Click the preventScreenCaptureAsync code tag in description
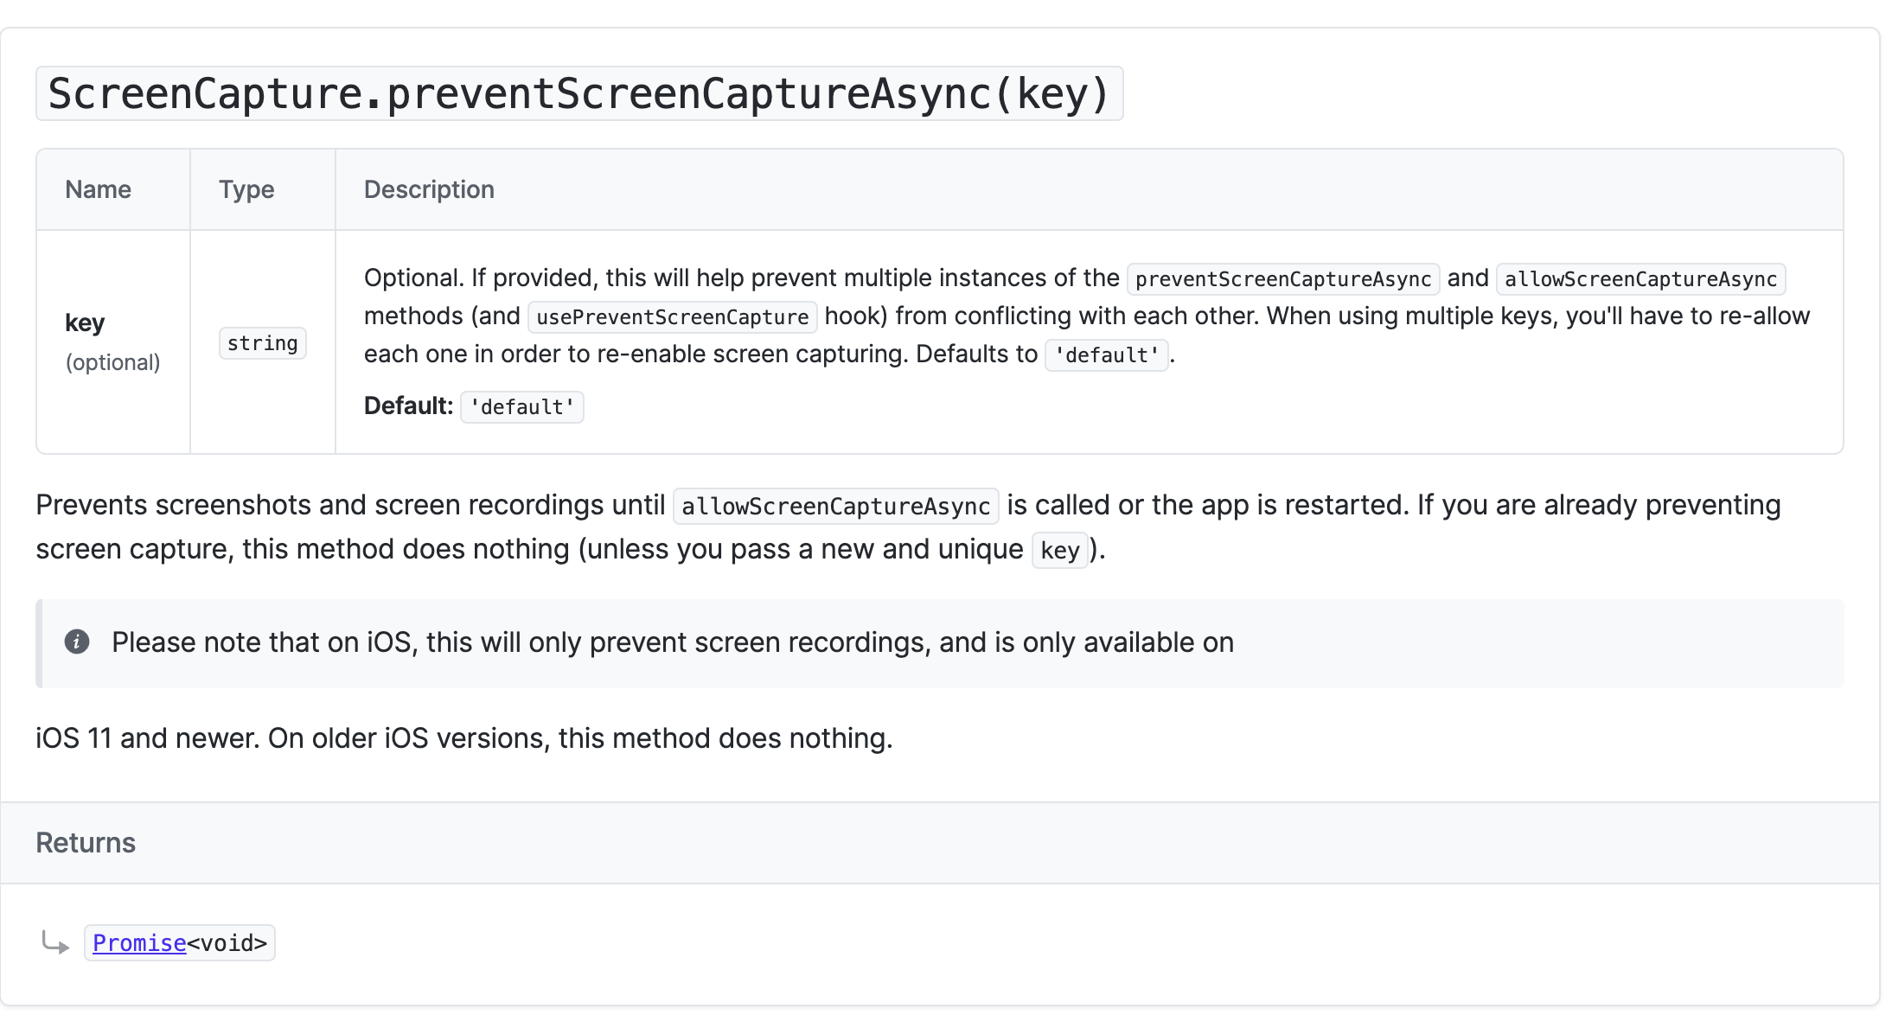The image size is (1892, 1034). (1282, 279)
